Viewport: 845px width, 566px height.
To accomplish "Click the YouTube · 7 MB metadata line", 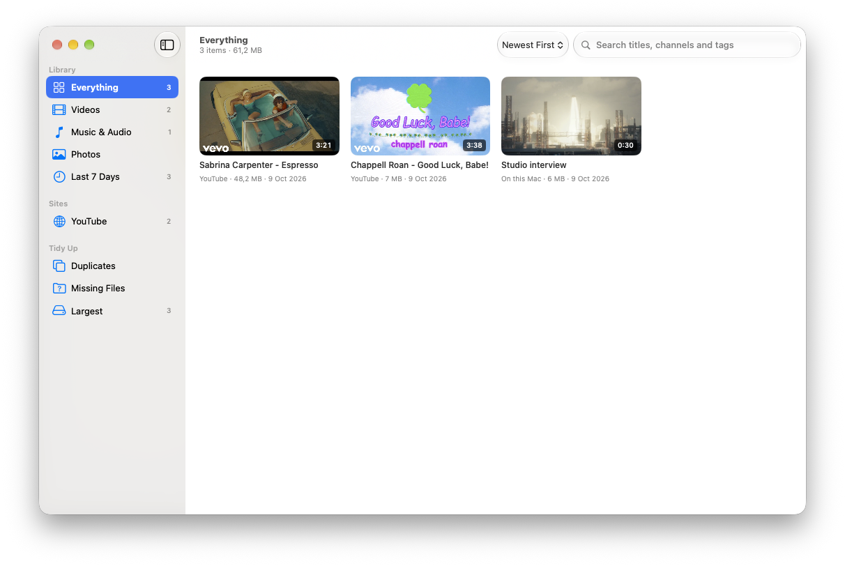I will (x=399, y=179).
